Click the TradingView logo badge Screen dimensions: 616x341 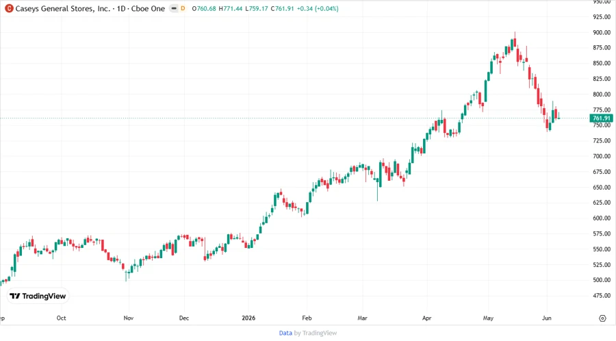click(x=38, y=296)
